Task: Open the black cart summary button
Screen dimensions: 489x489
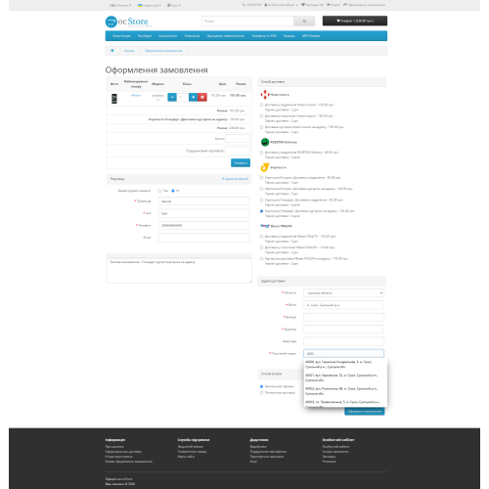Action: click(x=355, y=21)
